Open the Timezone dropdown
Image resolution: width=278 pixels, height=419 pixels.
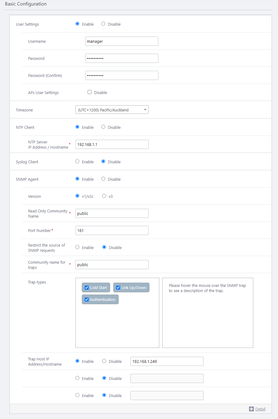pyautogui.click(x=112, y=110)
